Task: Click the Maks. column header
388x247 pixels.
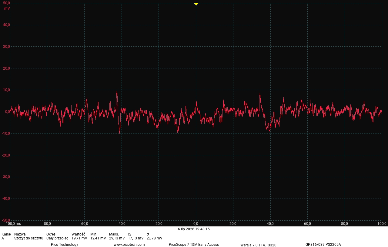Action: [114, 234]
